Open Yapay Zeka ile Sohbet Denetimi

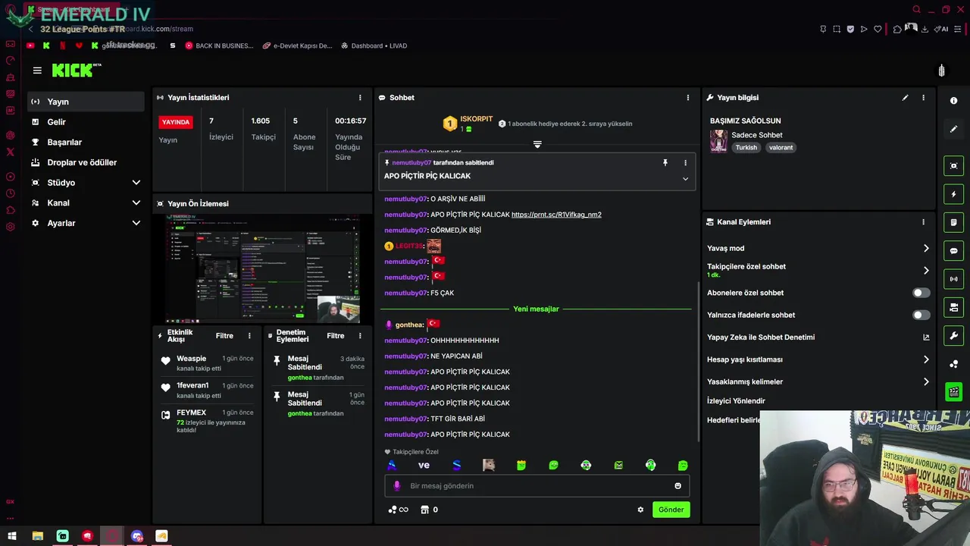(818, 337)
